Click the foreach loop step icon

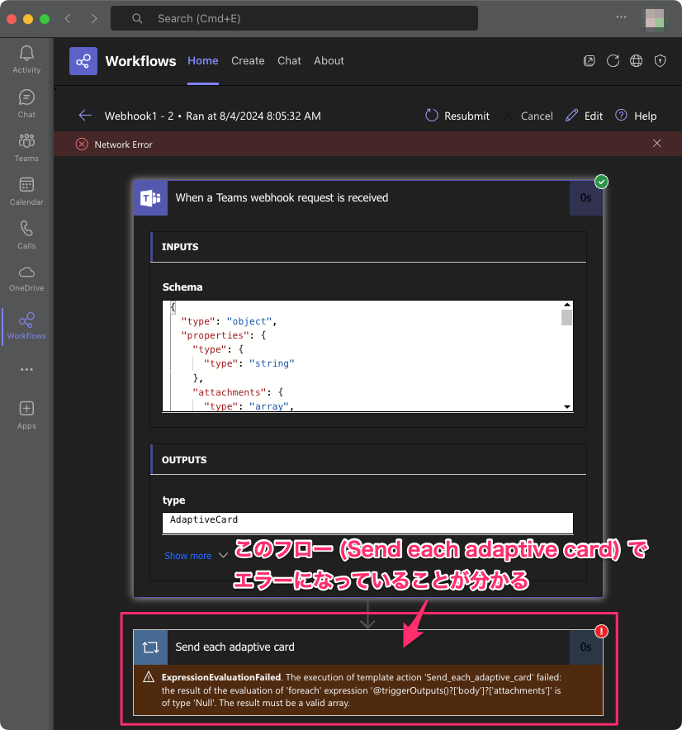(150, 647)
